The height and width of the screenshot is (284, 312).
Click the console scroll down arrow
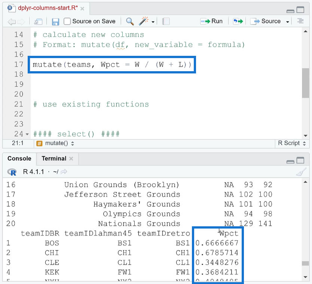(305, 277)
